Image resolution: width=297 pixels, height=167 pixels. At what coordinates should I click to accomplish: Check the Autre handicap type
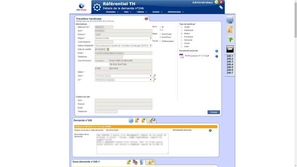[182, 46]
